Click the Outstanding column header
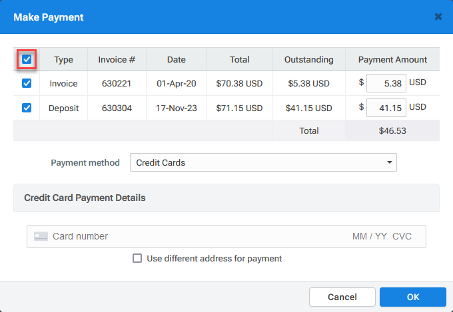The width and height of the screenshot is (453, 312). point(308,60)
